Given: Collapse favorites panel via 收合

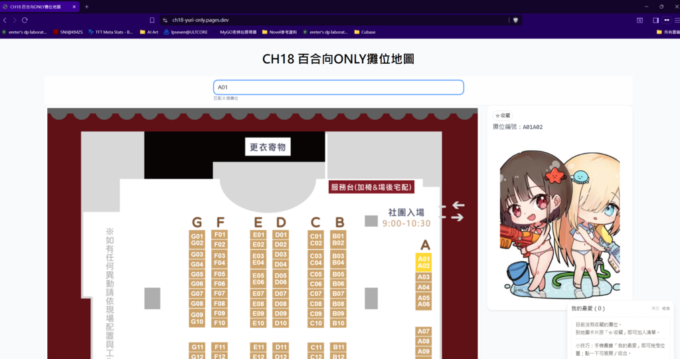Looking at the screenshot, I should click(666, 308).
